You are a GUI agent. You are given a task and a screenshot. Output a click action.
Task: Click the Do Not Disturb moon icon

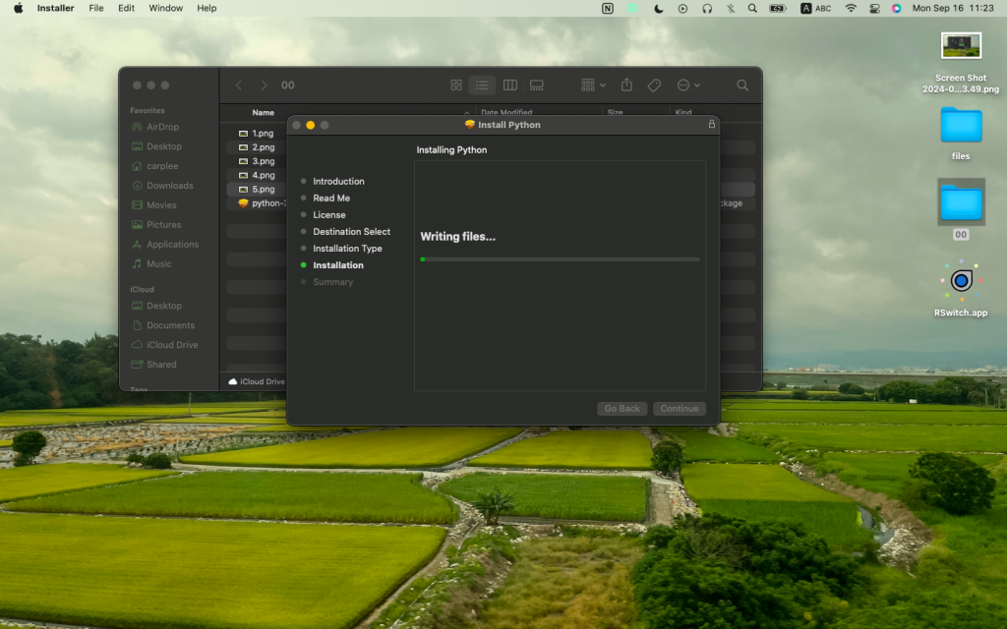click(x=658, y=8)
